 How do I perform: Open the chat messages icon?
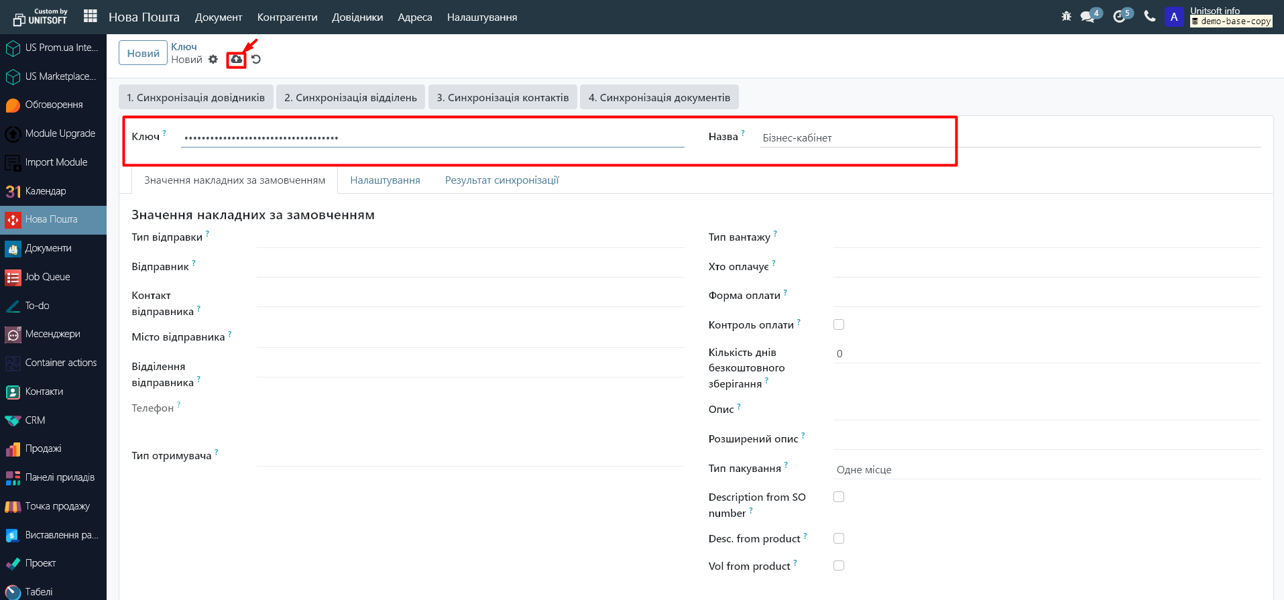coord(1088,17)
